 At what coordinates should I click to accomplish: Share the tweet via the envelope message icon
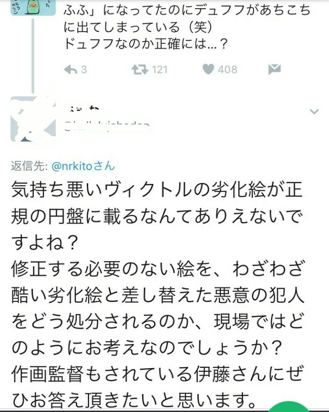274,69
